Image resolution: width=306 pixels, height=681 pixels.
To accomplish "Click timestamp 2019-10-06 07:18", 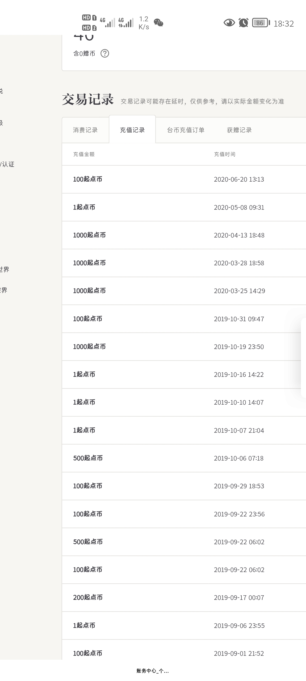I will (x=239, y=458).
